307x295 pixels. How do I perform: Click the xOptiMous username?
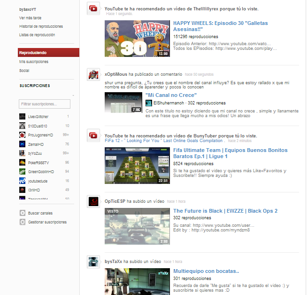pyautogui.click(x=116, y=74)
